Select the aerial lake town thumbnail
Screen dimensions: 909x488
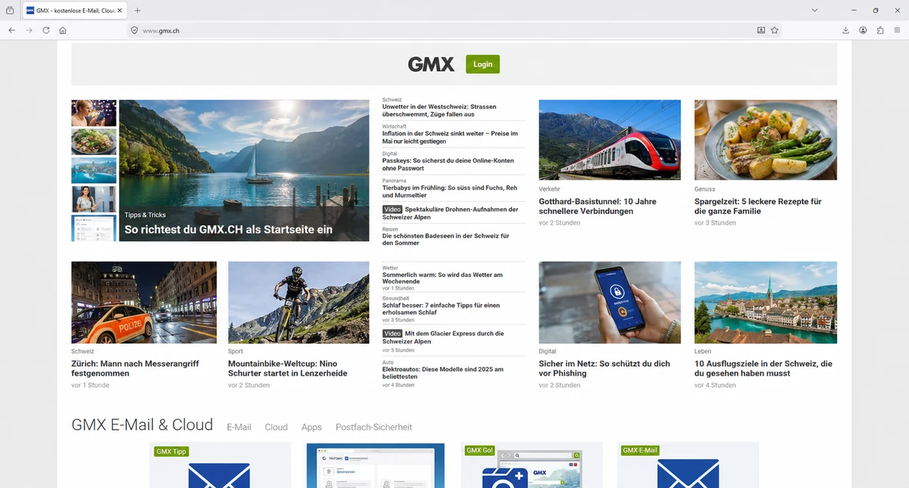(x=94, y=170)
